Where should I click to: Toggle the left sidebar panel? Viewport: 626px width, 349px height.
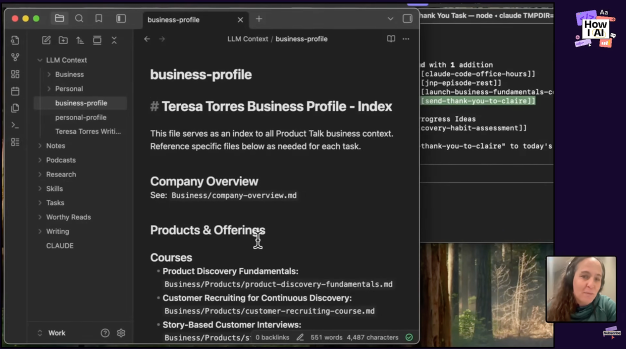click(121, 18)
